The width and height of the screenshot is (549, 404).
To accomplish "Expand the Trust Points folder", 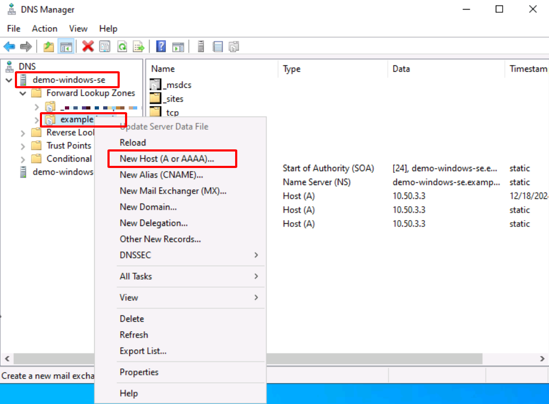I will pyautogui.click(x=23, y=146).
